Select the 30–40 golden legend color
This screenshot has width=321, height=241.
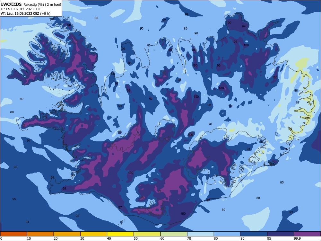[x=94, y=234]
